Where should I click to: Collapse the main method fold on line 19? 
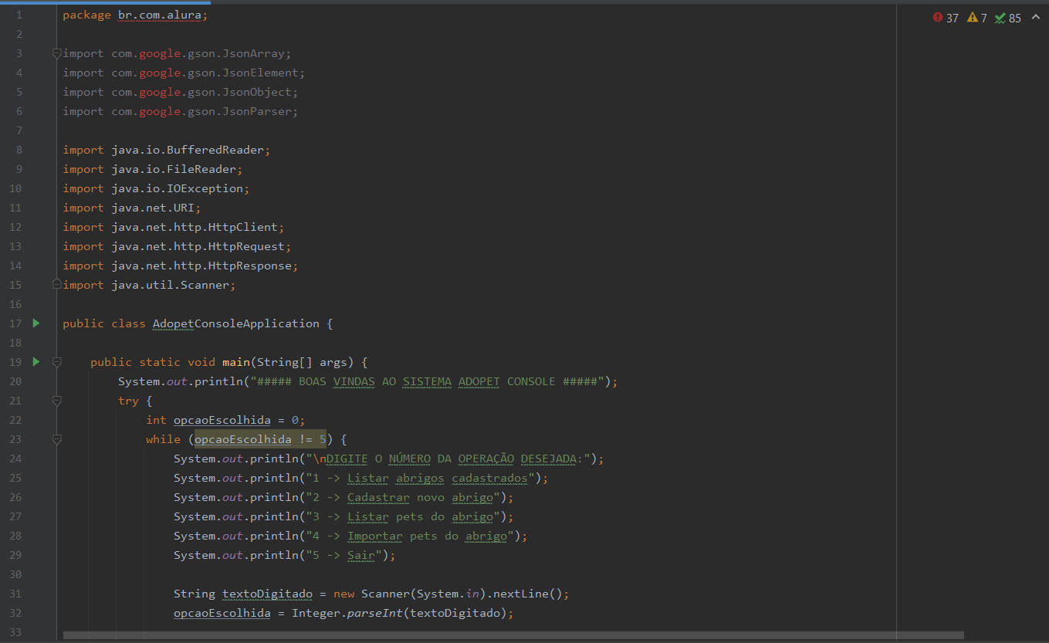(x=56, y=362)
